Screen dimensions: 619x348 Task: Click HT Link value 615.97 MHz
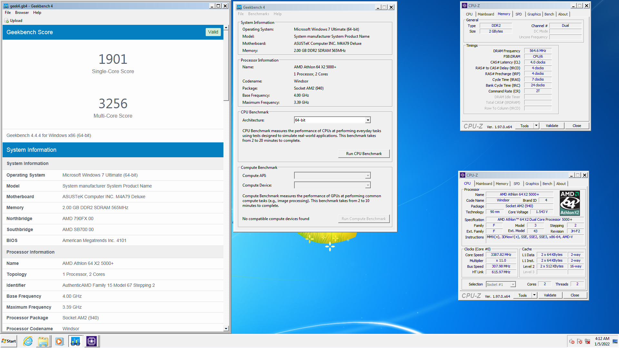501,272
